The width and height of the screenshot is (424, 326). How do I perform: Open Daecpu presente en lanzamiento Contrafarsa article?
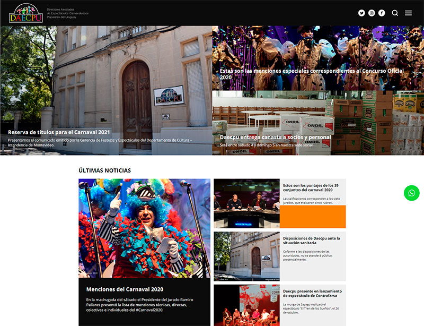312,293
